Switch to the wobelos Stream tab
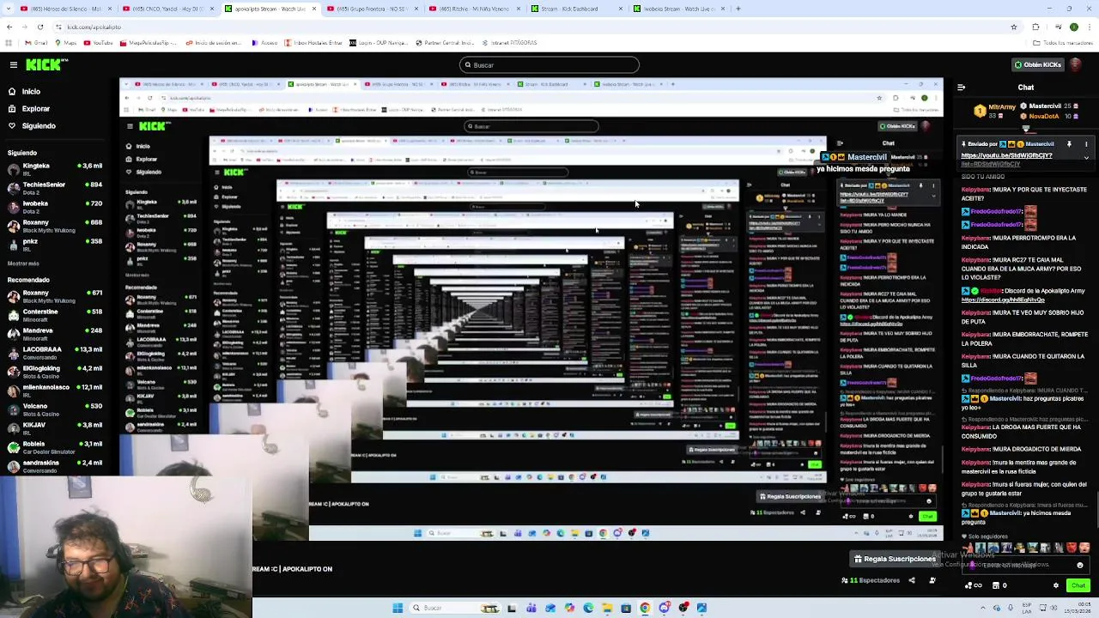Screen dimensions: 1099x618 678,9
